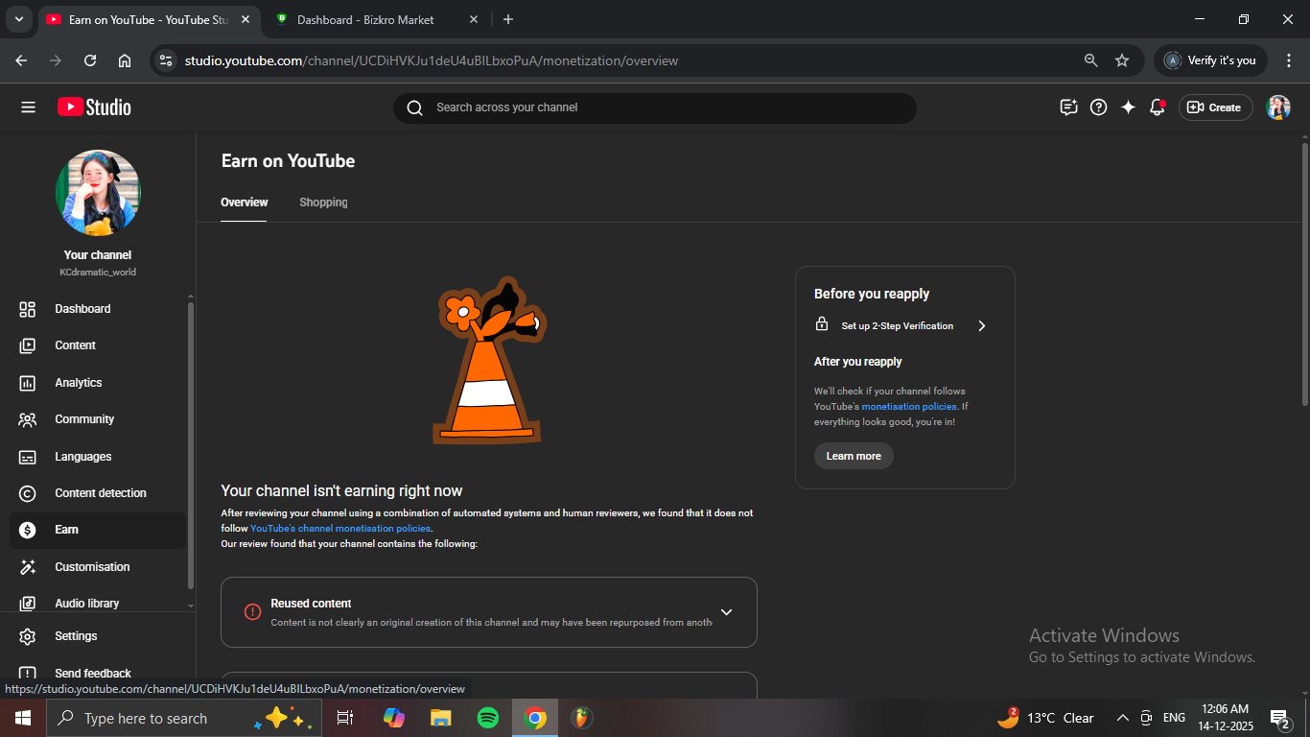Viewport: 1310px width, 737px height.
Task: Open the Chrome tab search dropdown
Action: pyautogui.click(x=18, y=19)
